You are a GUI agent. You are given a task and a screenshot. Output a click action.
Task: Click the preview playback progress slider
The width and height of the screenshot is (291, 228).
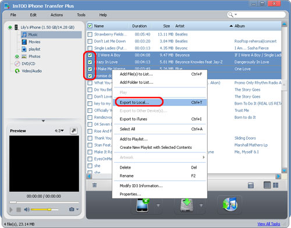tap(44, 202)
